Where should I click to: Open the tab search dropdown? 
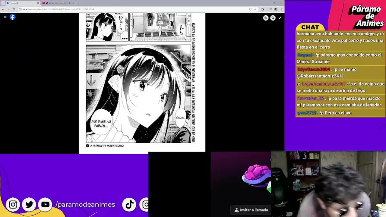pos(3,3)
